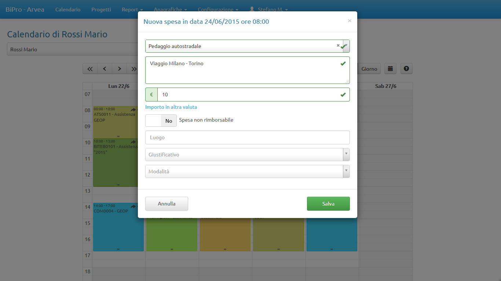This screenshot has height=281, width=501.
Task: Click the Viaggio Milano - Torino description box
Action: 242,70
